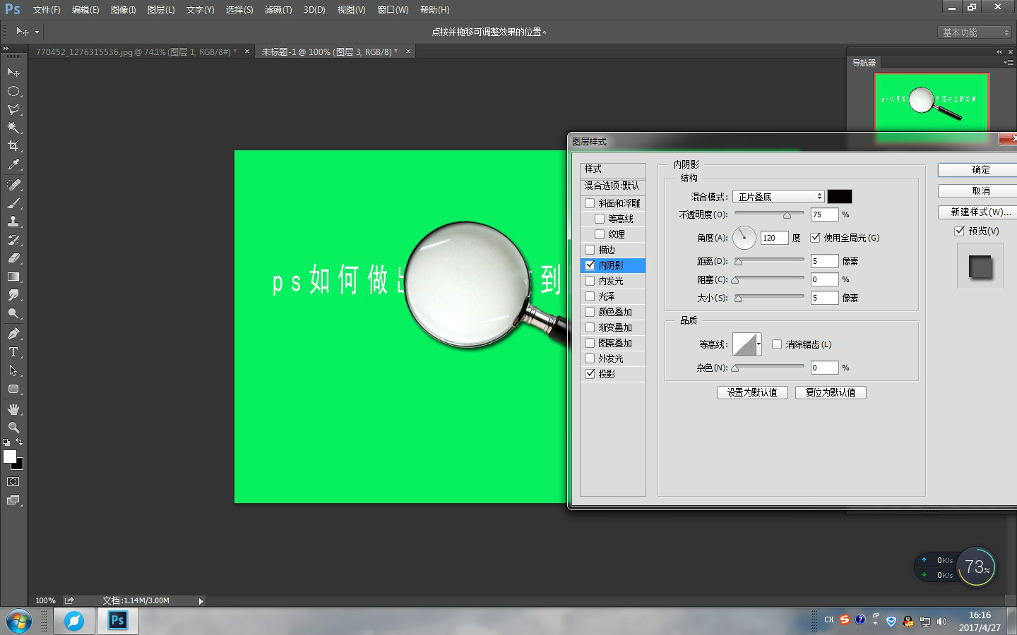Open the QQ penguin tray icon
The width and height of the screenshot is (1017, 635).
908,622
